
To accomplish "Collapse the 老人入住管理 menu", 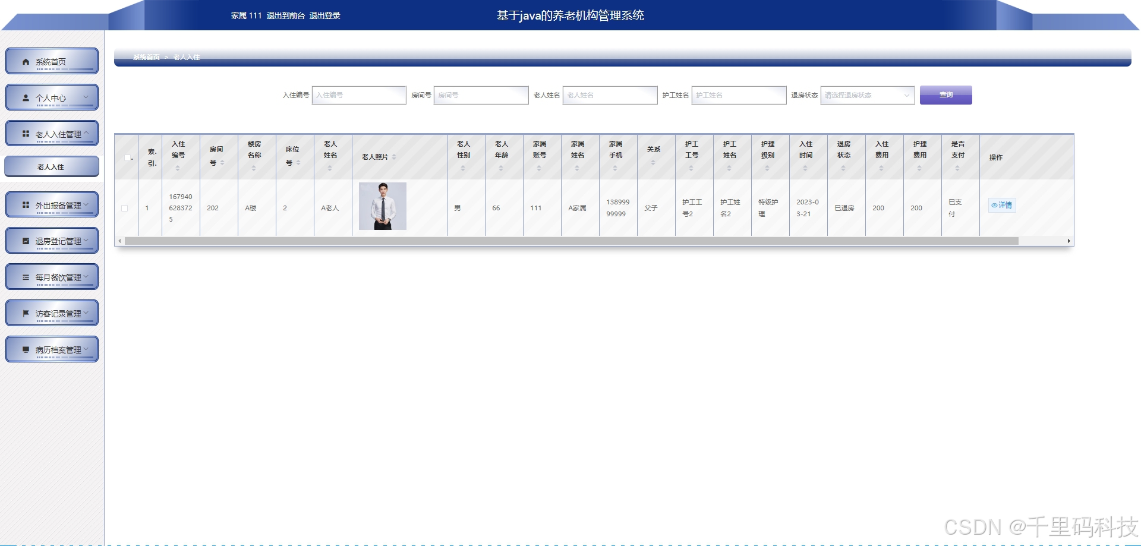I will coord(52,134).
